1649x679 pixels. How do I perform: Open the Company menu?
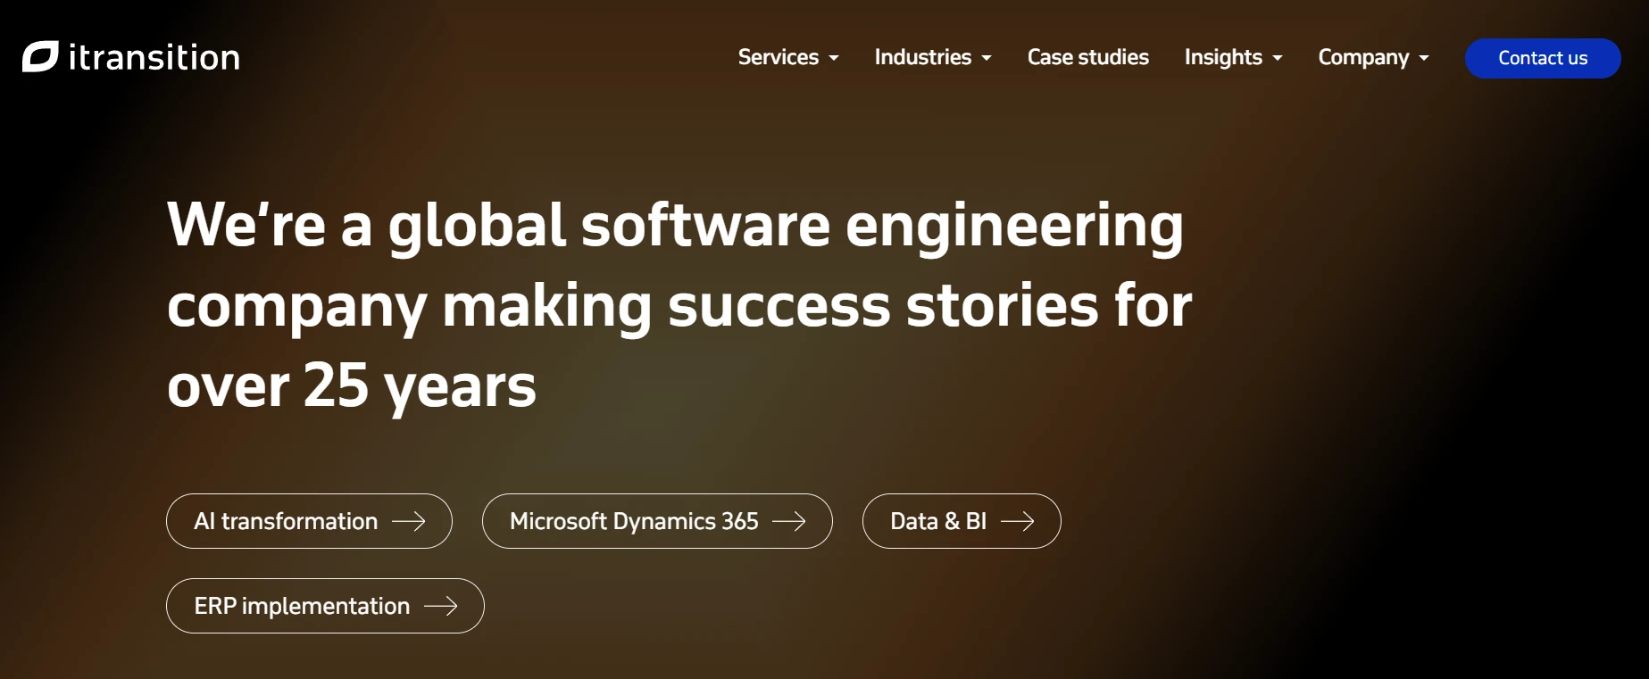(1363, 57)
